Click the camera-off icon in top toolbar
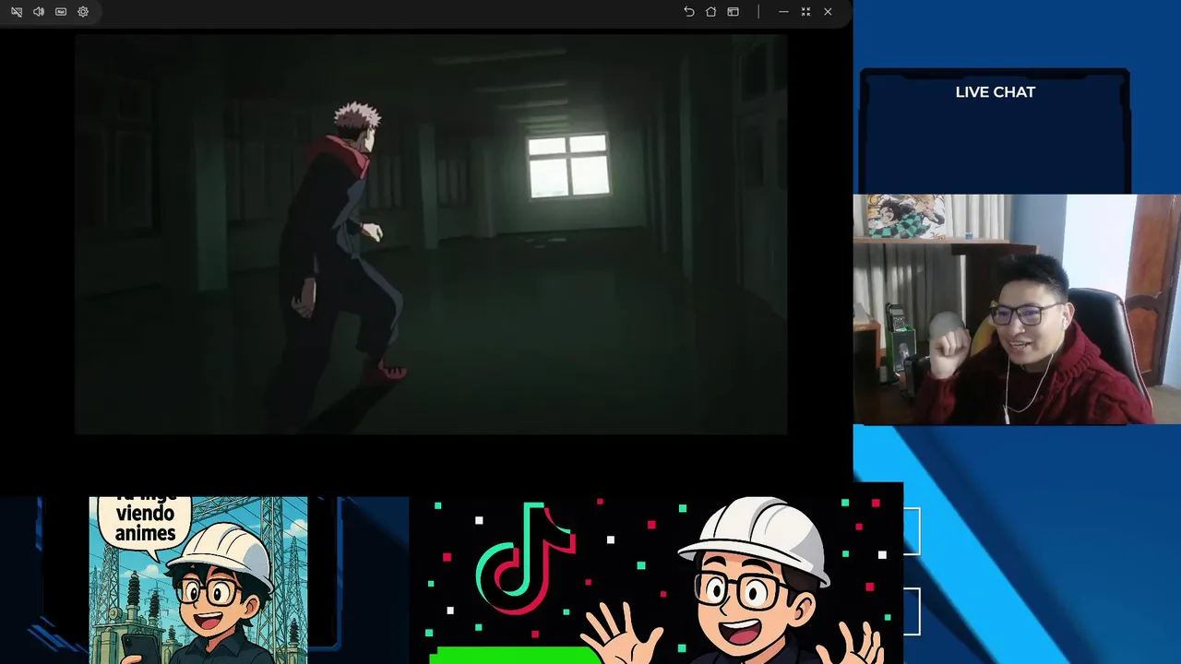The height and width of the screenshot is (664, 1181). point(17,12)
